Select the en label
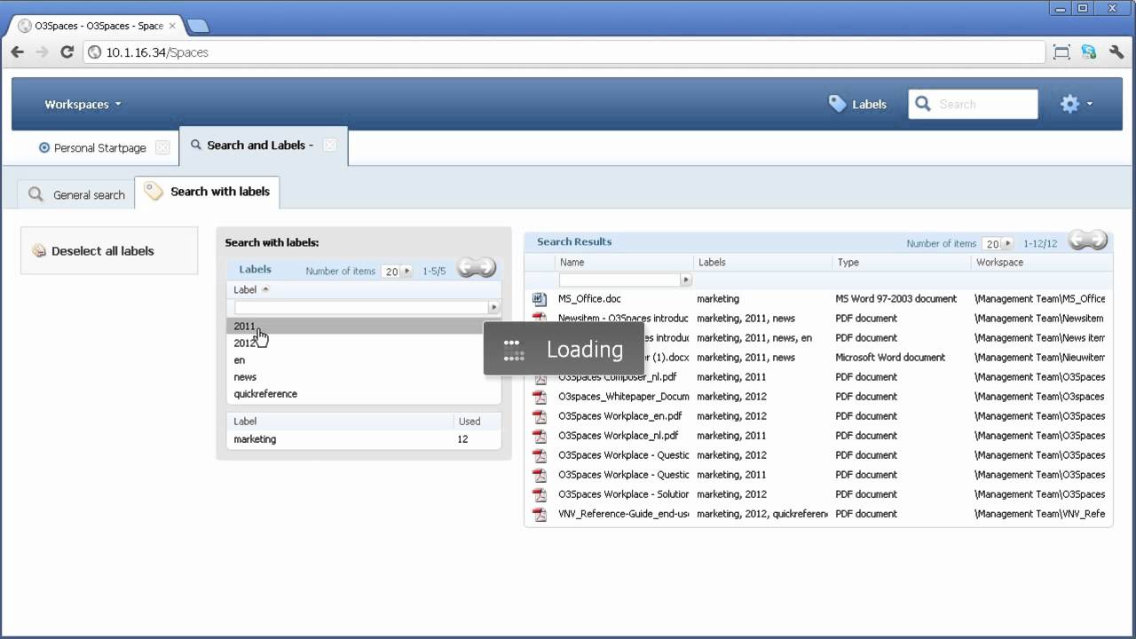 tap(364, 359)
